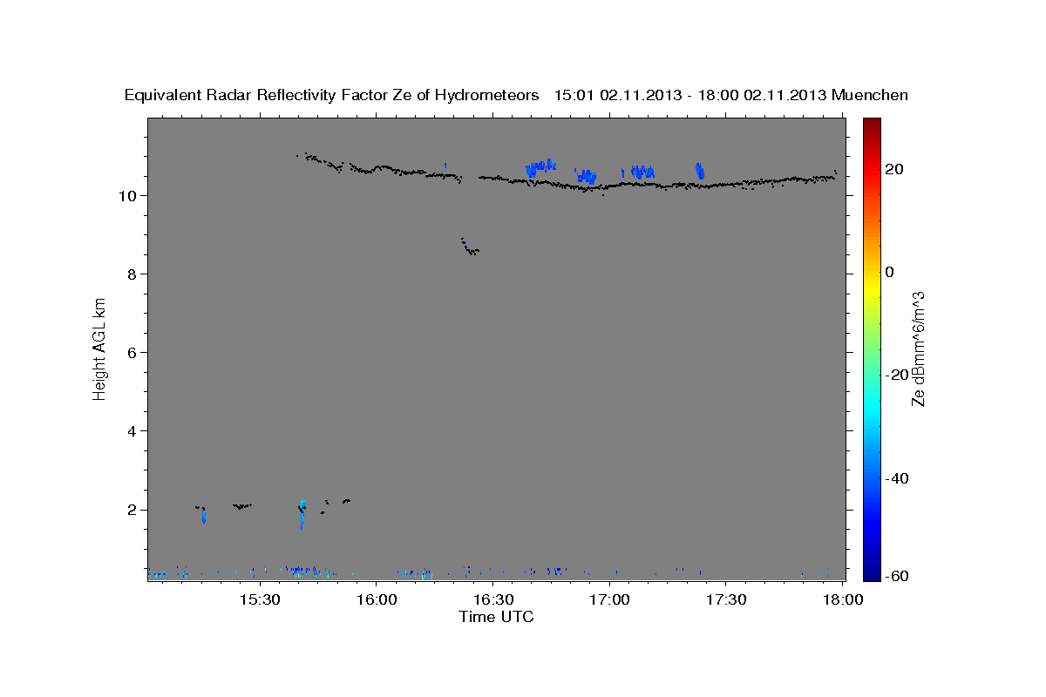Click the blue echo patch near 16:54 at 10.5 km
The image size is (1046, 697).
[x=587, y=176]
